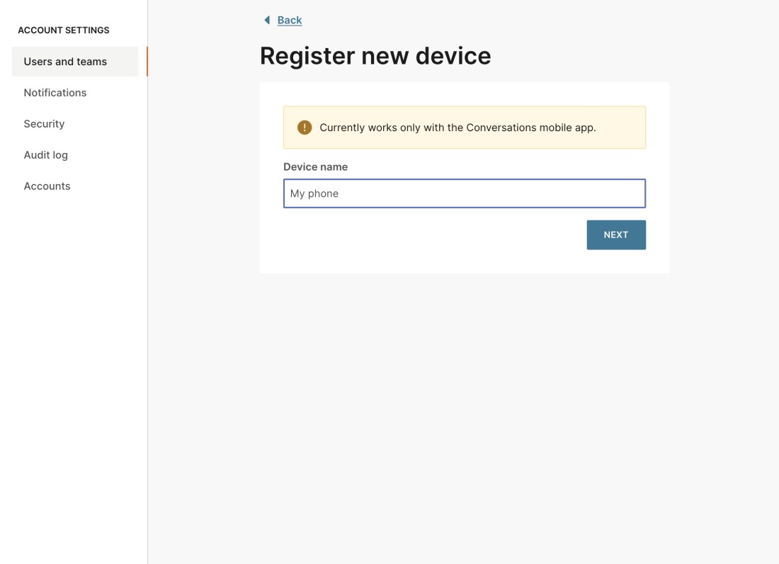This screenshot has width=779, height=564.
Task: Click the orange active indicator beside Users and teams
Action: (x=147, y=62)
